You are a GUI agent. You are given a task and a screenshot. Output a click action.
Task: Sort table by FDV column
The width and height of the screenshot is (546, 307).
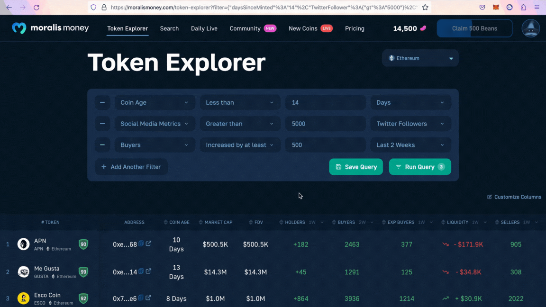tap(255, 222)
